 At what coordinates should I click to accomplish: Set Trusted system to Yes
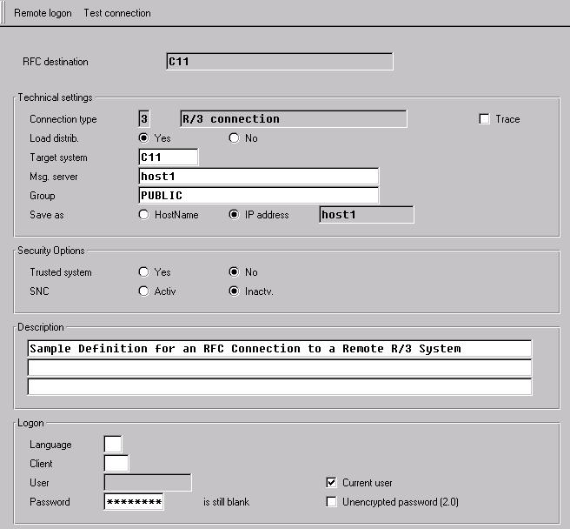coord(144,272)
